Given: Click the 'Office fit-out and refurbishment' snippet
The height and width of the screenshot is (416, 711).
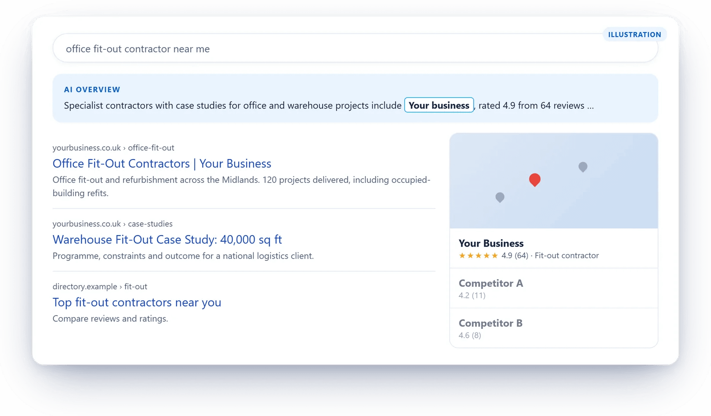Looking at the screenshot, I should (241, 186).
